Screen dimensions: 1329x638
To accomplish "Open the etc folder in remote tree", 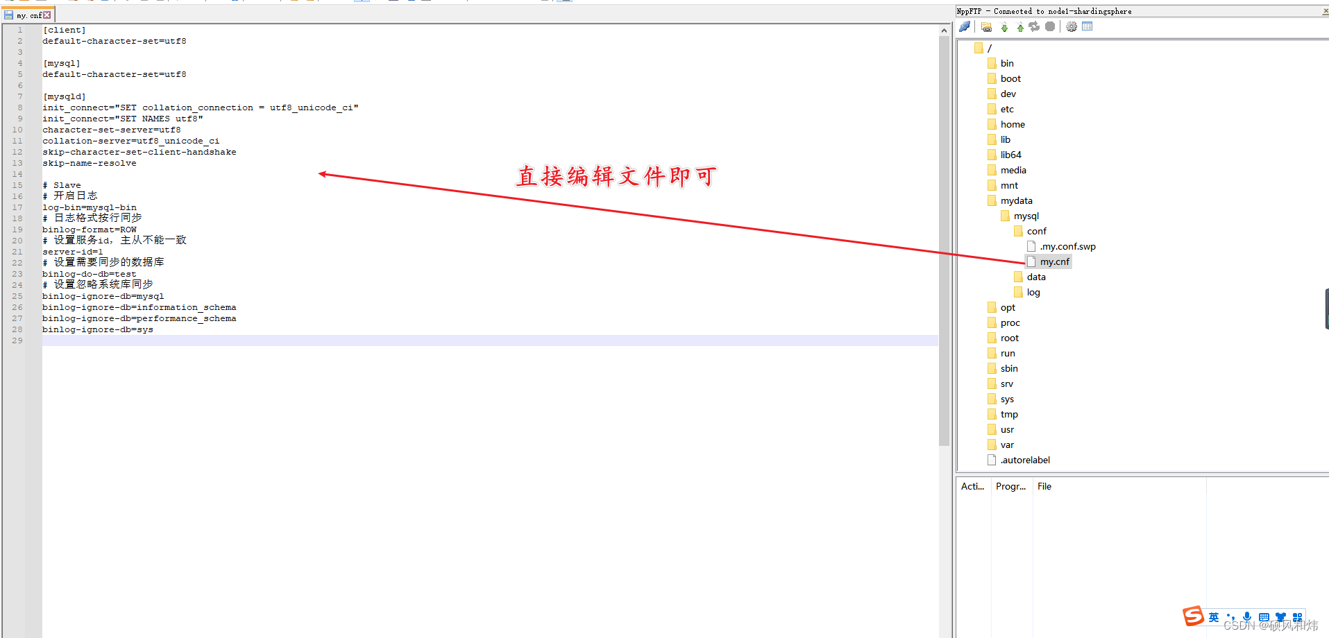I will tap(1006, 109).
